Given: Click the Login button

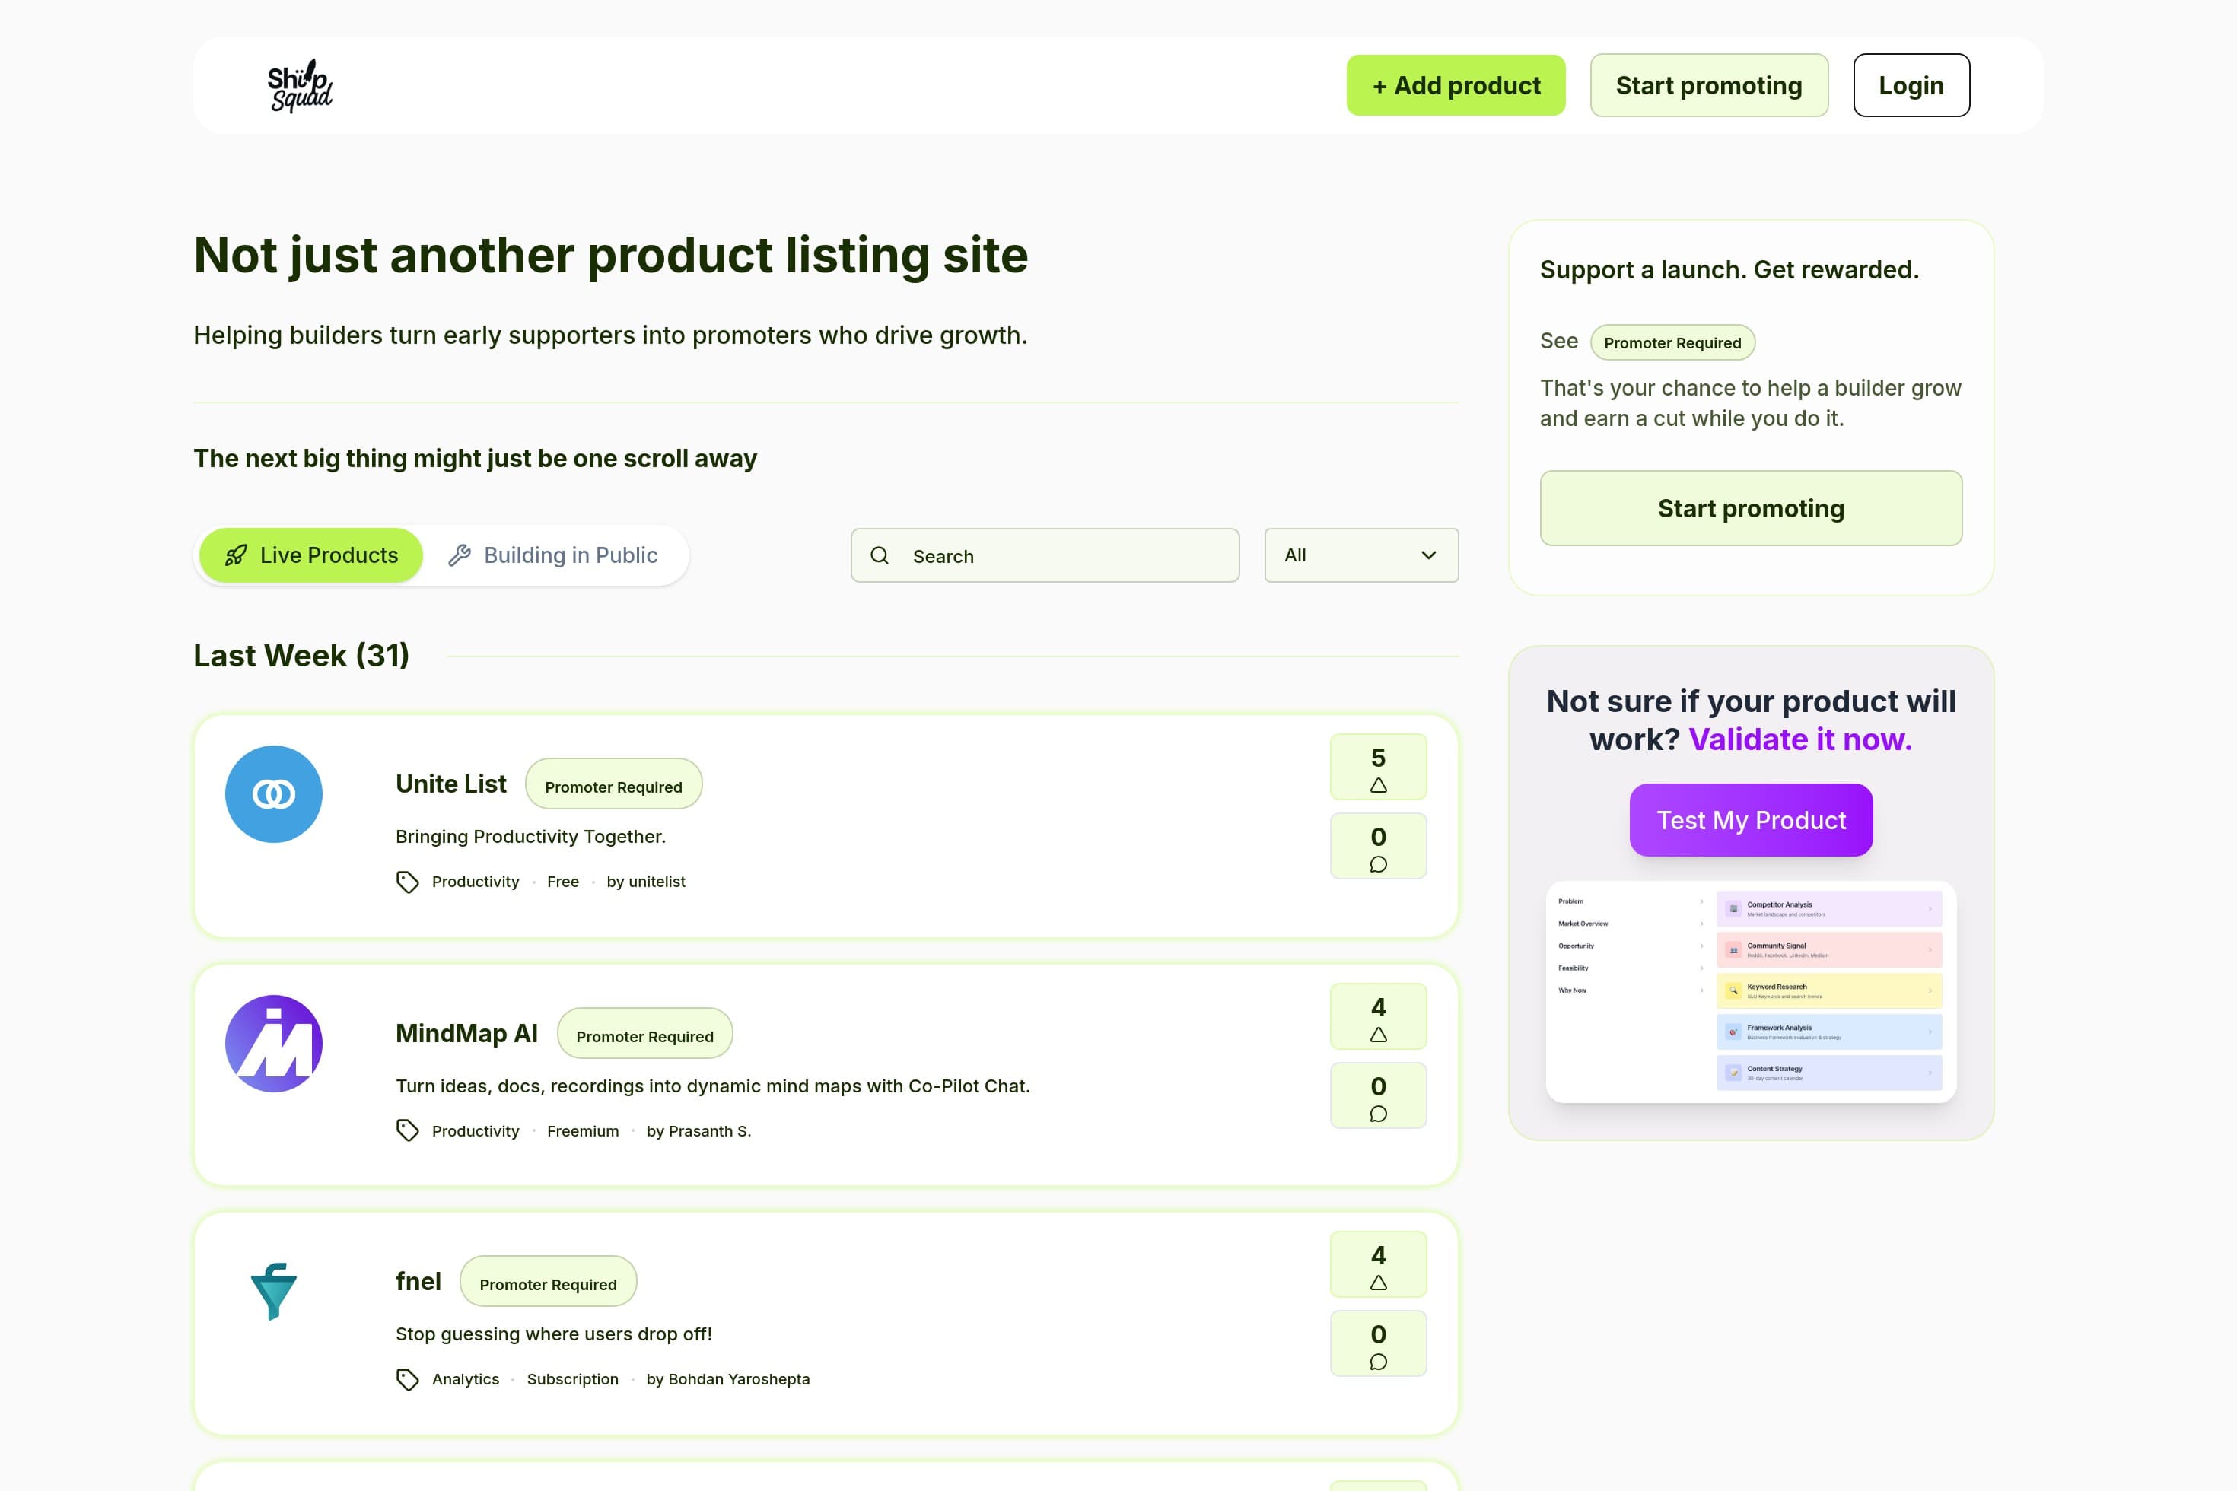Looking at the screenshot, I should 1911,85.
